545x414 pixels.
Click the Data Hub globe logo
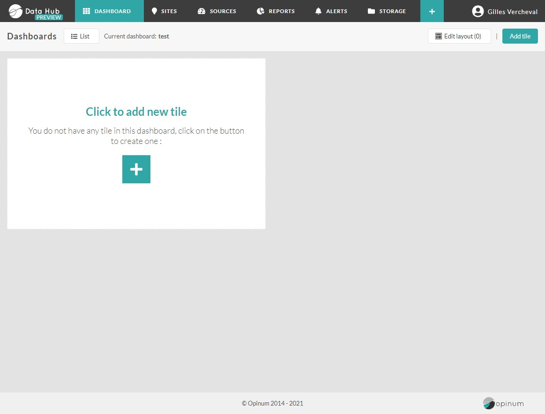(15, 11)
